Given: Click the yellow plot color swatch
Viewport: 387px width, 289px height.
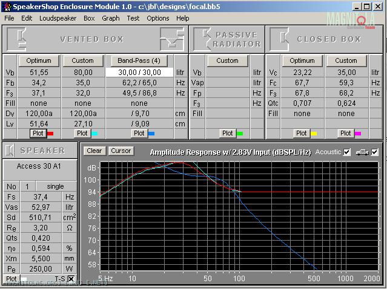Looking at the screenshot, I should tap(314, 134).
